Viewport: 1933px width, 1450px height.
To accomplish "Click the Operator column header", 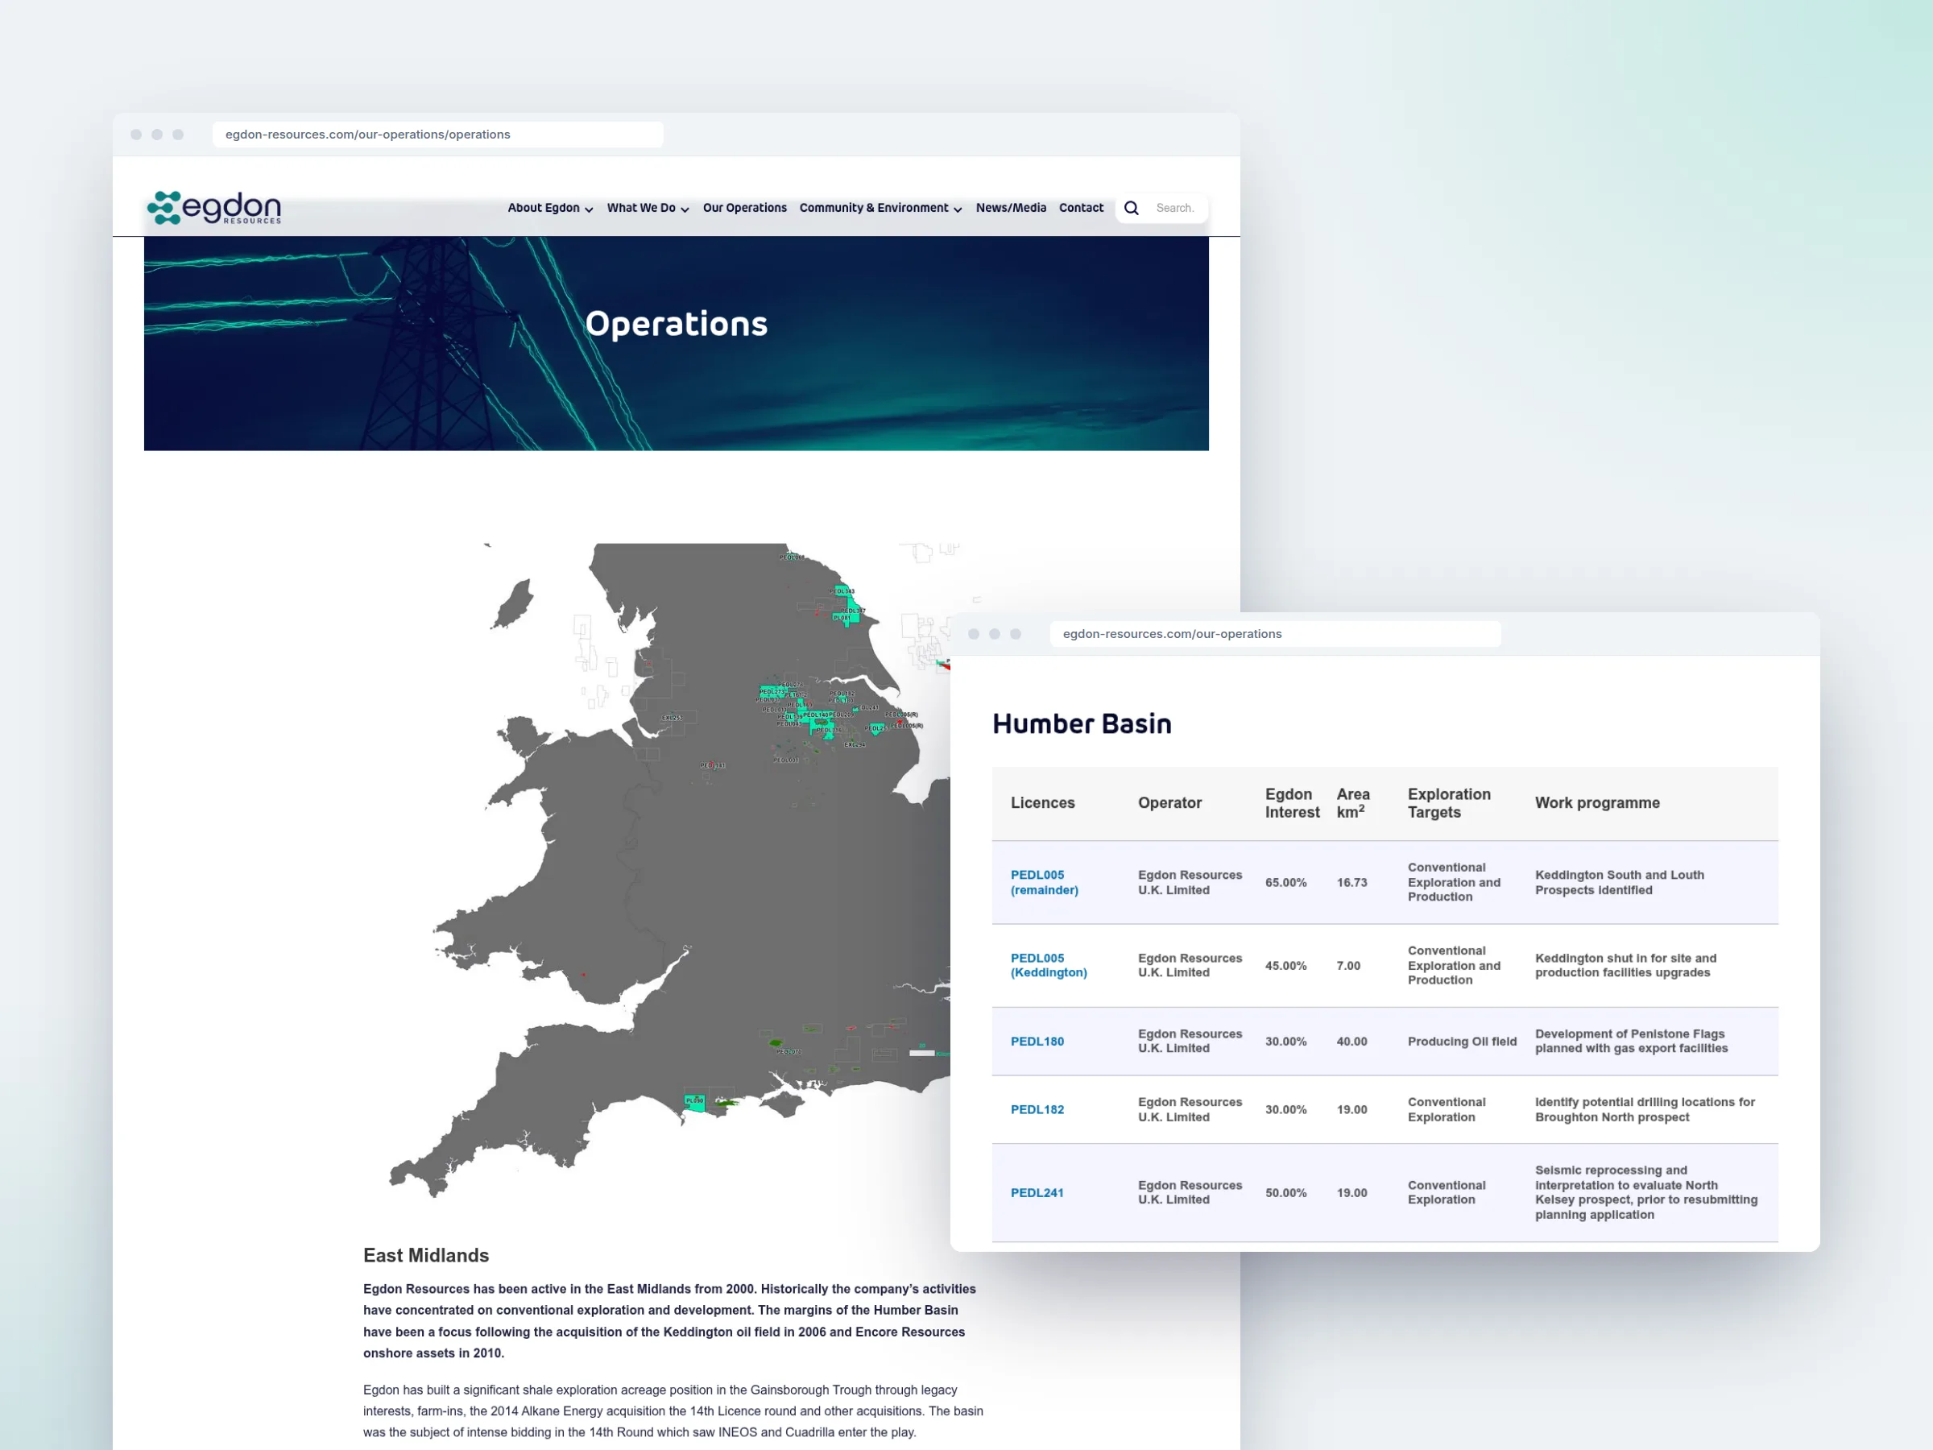I will tap(1169, 803).
